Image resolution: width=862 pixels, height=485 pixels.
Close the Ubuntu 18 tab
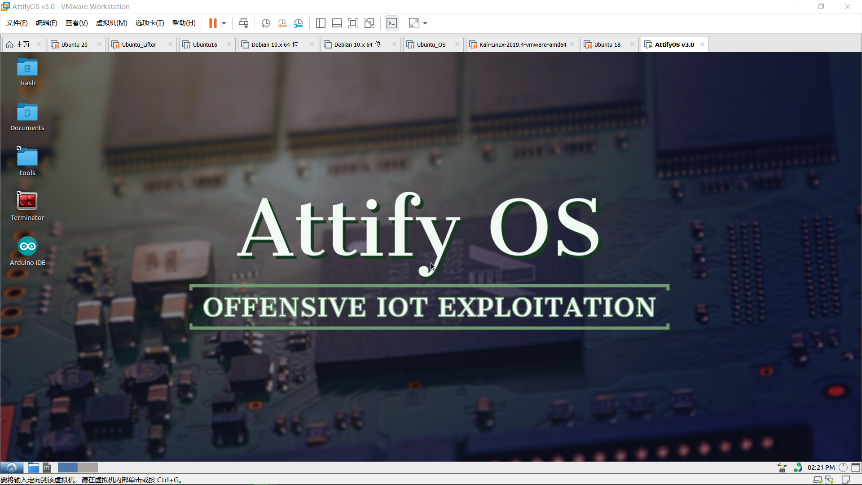click(632, 44)
